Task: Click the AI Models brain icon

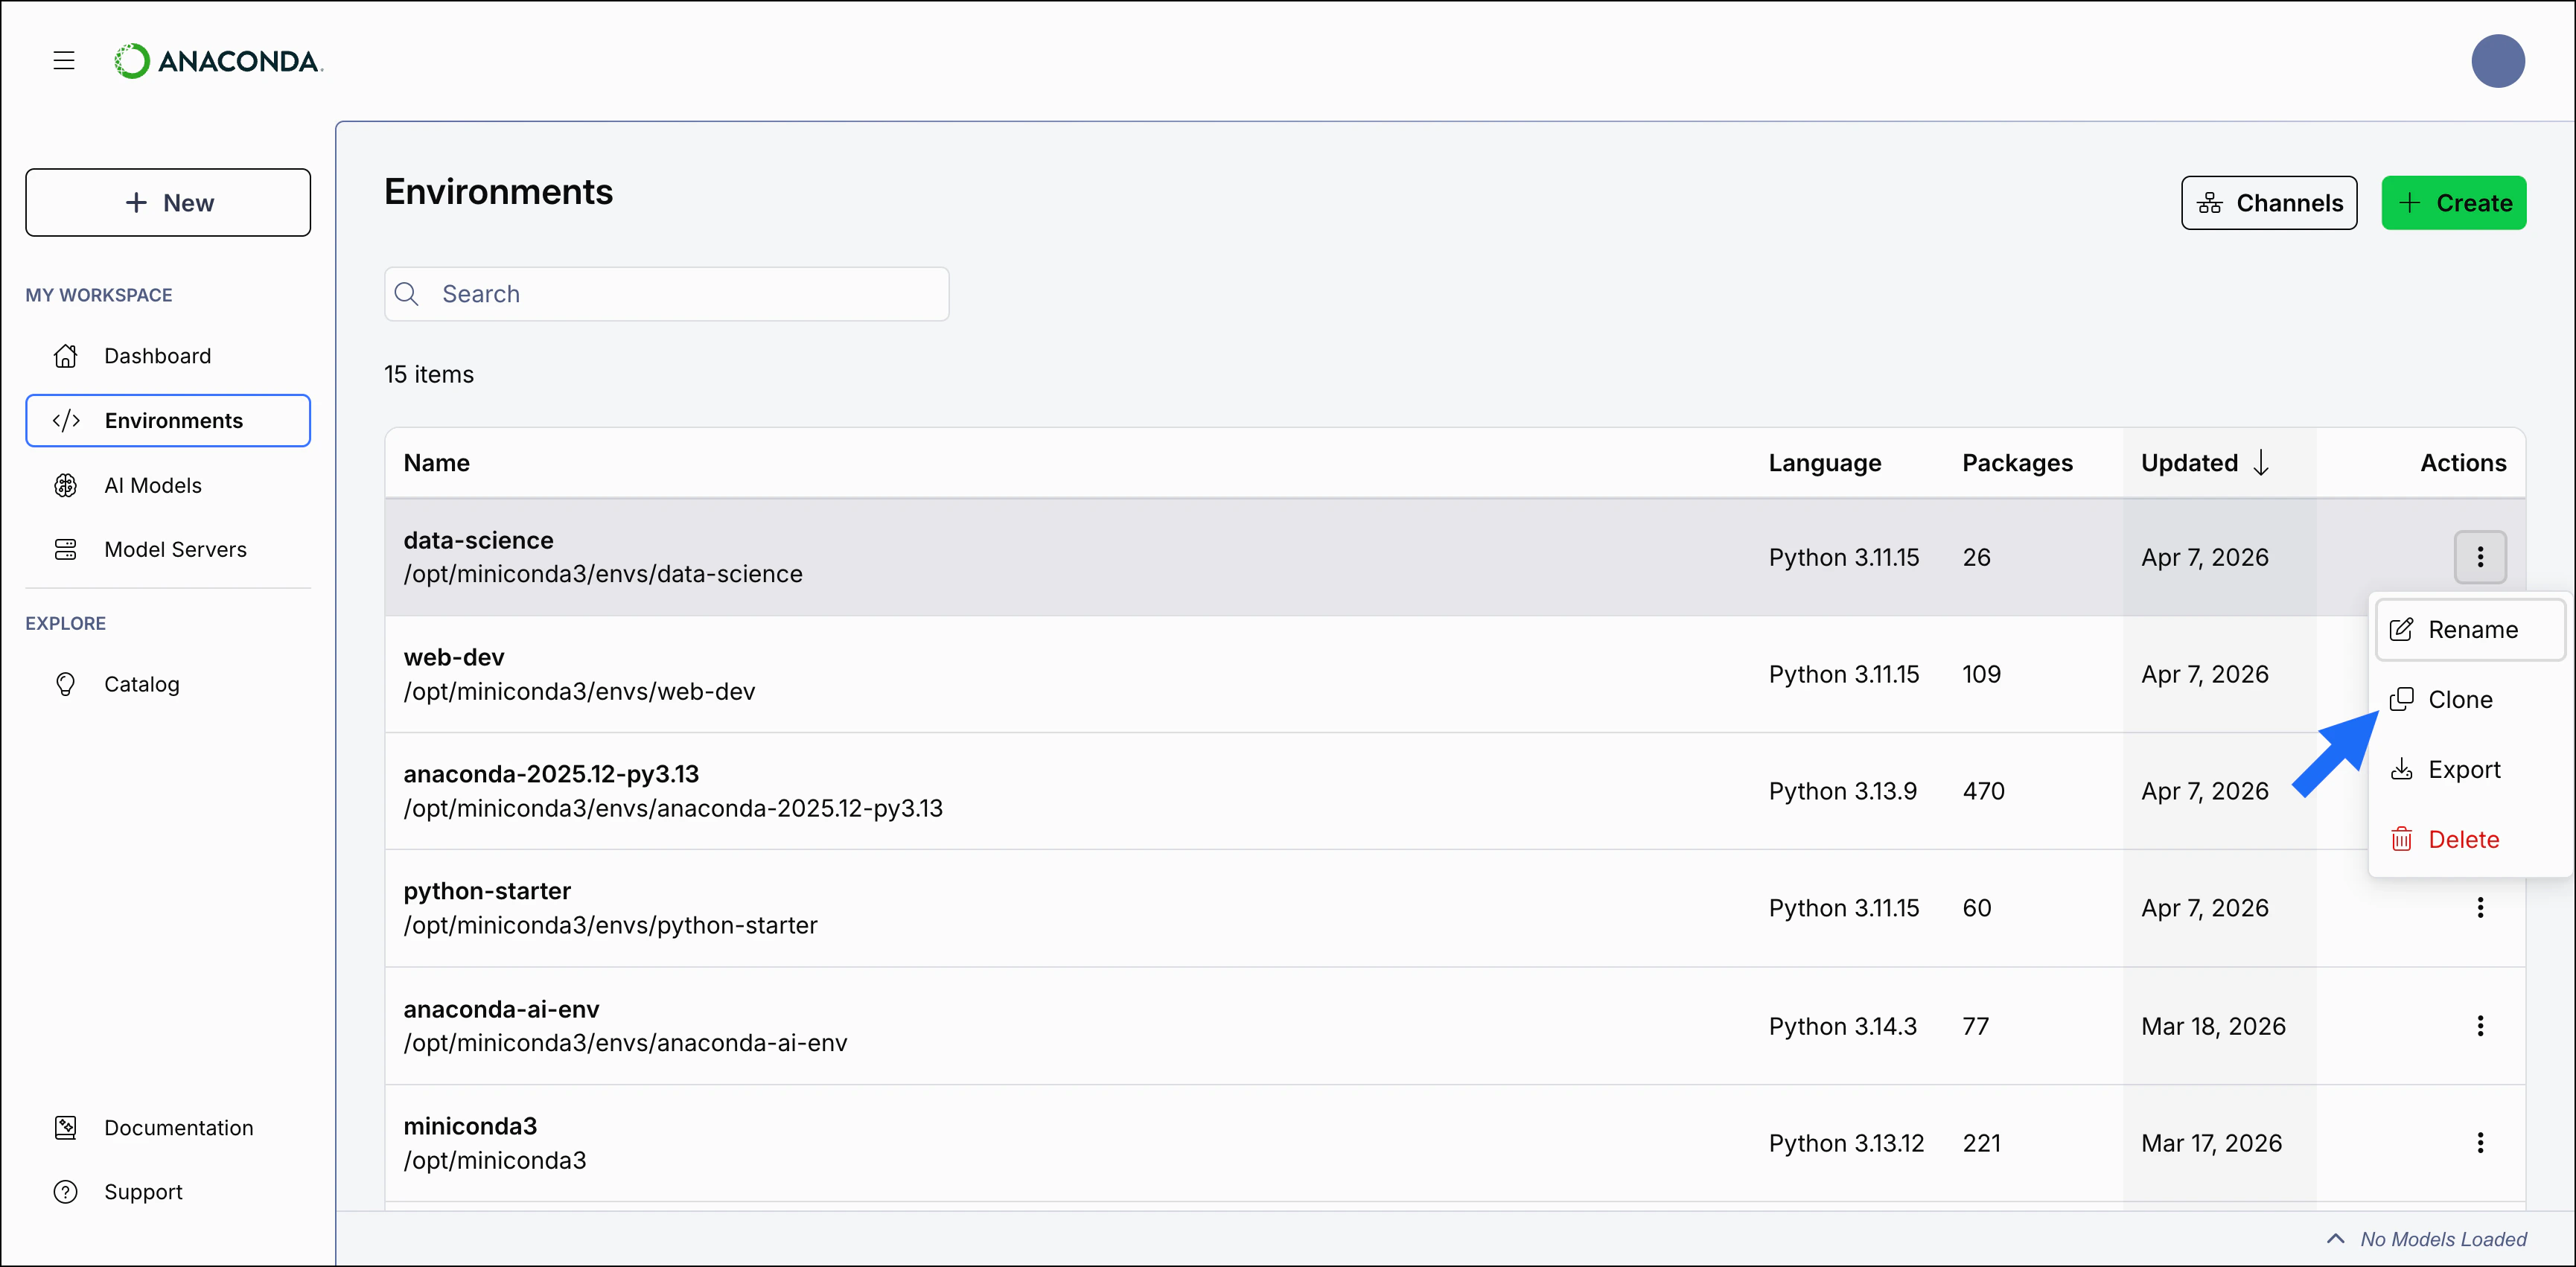Action: point(65,485)
